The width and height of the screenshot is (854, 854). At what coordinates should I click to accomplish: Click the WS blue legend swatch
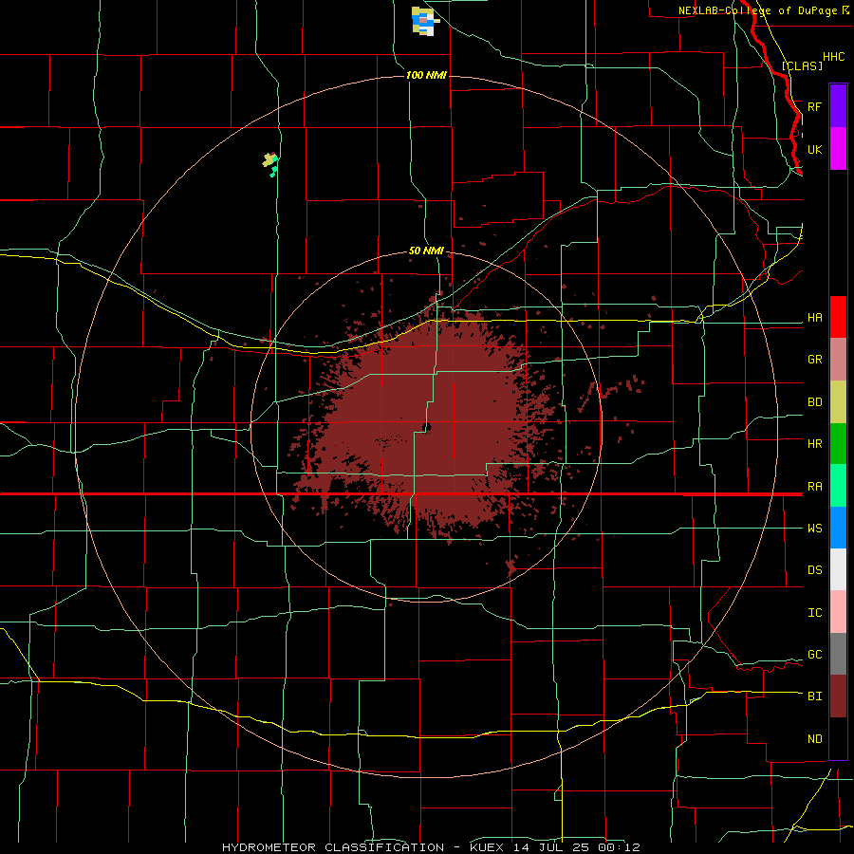click(x=838, y=528)
